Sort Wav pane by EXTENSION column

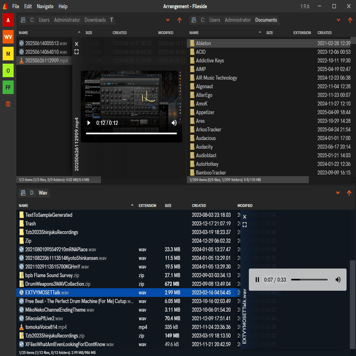point(147,205)
